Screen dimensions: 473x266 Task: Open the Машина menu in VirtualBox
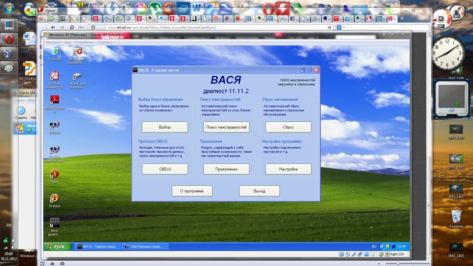click(x=53, y=42)
